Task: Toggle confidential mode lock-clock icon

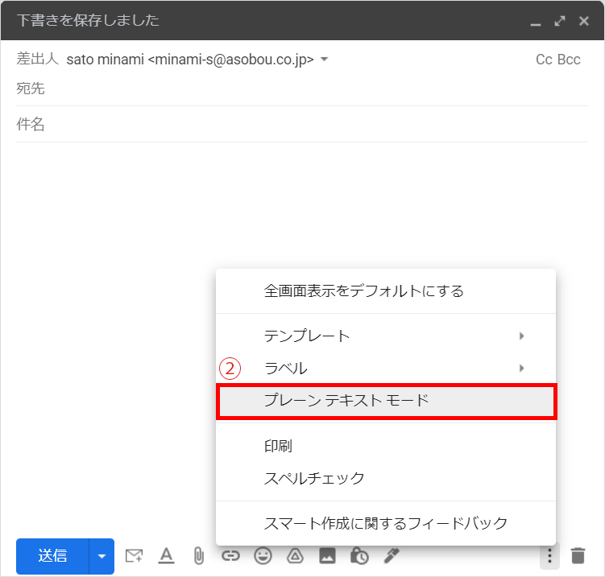Action: click(x=359, y=556)
